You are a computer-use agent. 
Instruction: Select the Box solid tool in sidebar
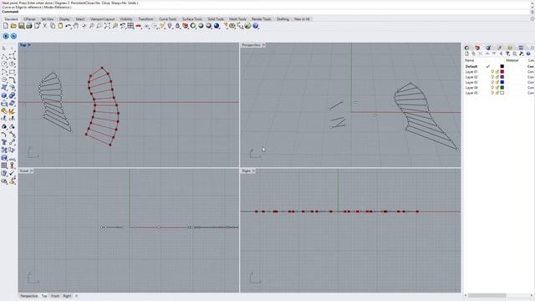4,95
